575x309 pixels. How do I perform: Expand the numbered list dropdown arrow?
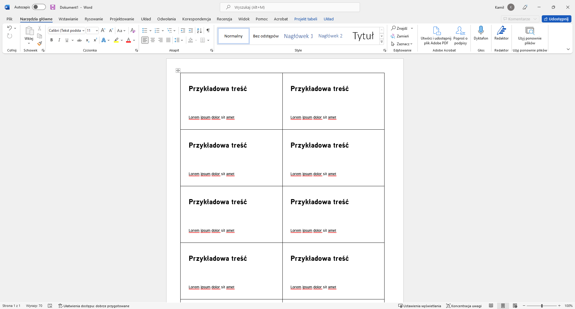[x=163, y=31]
